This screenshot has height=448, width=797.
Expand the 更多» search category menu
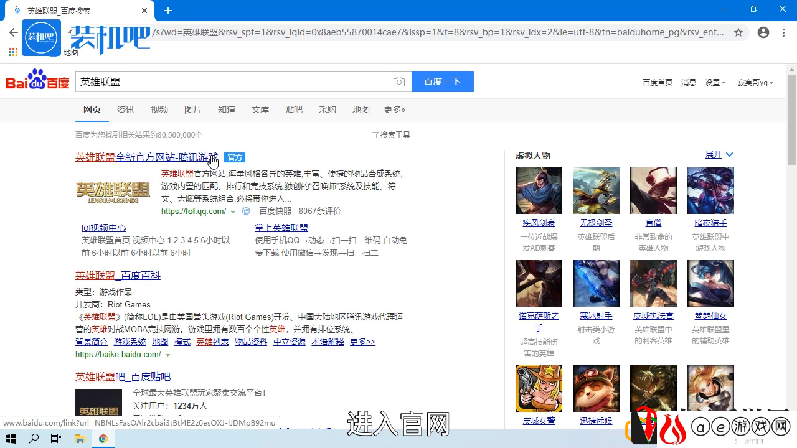tap(394, 110)
